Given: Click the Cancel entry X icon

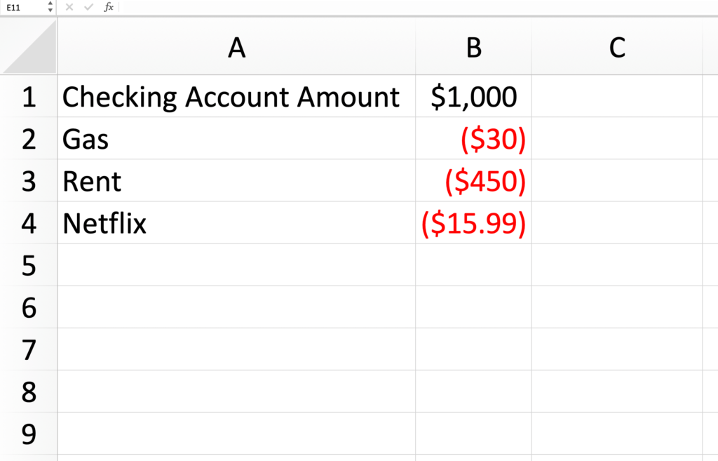Looking at the screenshot, I should click(69, 7).
